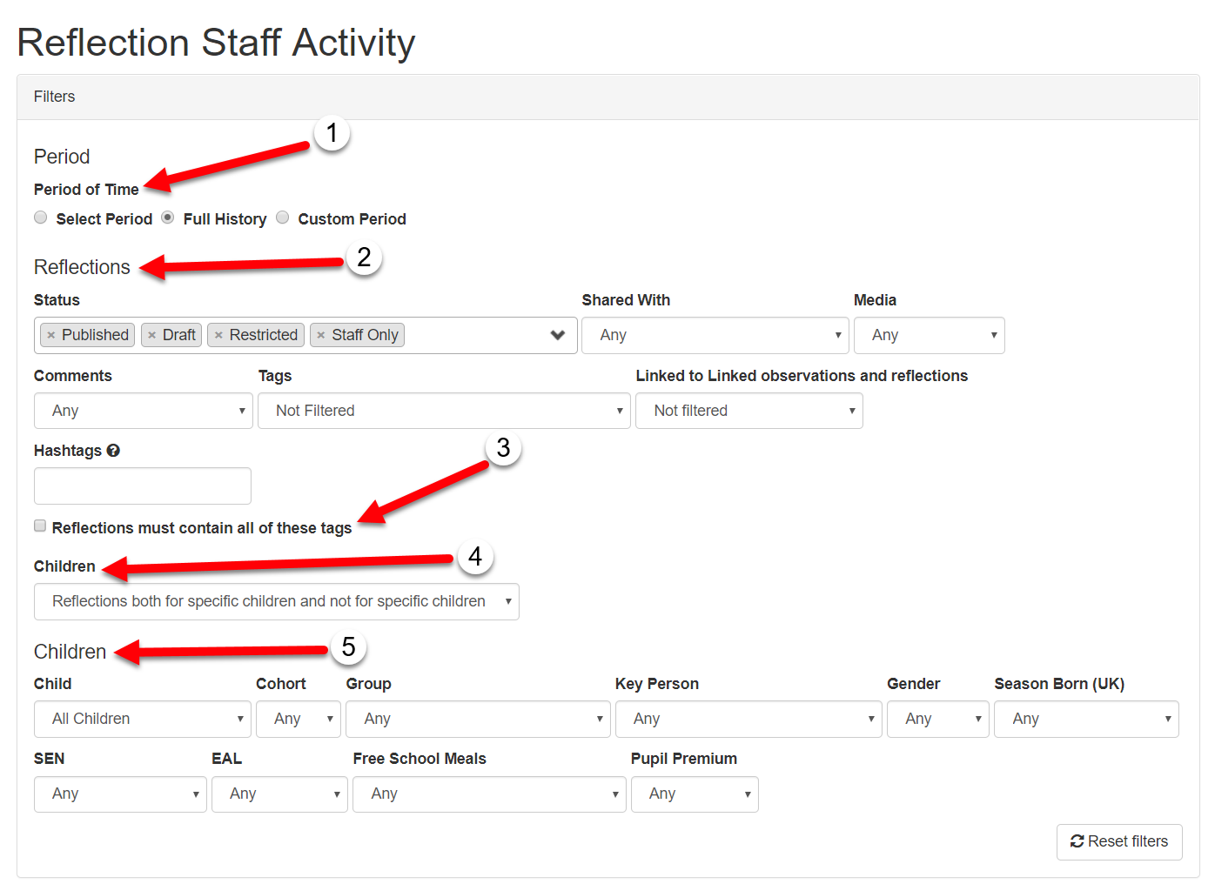Enable Reflections must contain all tags checkbox
Image resolution: width=1215 pixels, height=884 pixels.
pos(40,526)
